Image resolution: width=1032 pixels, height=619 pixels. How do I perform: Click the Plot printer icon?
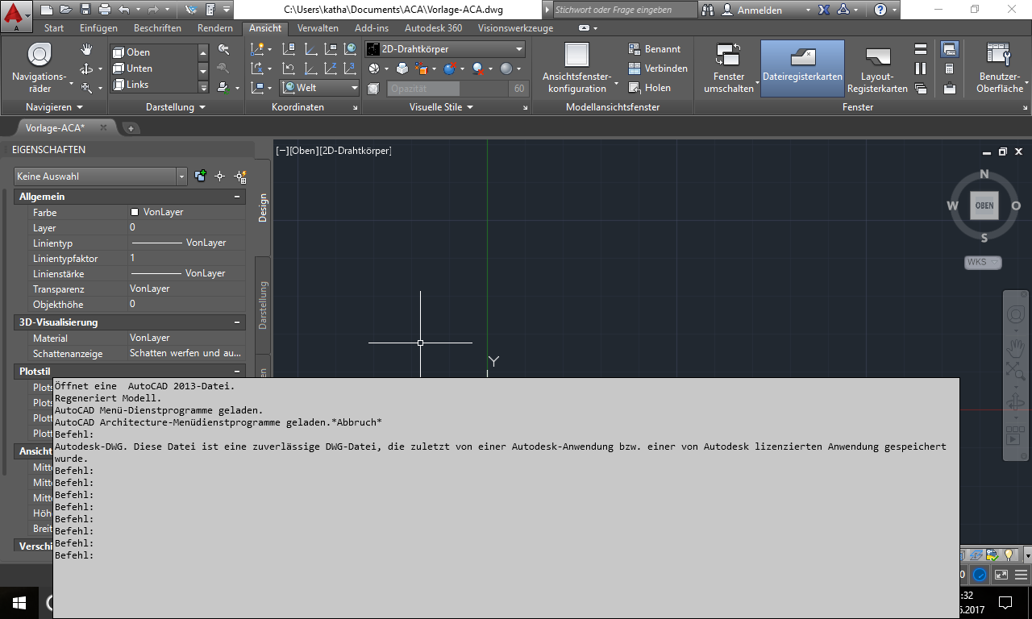(104, 10)
